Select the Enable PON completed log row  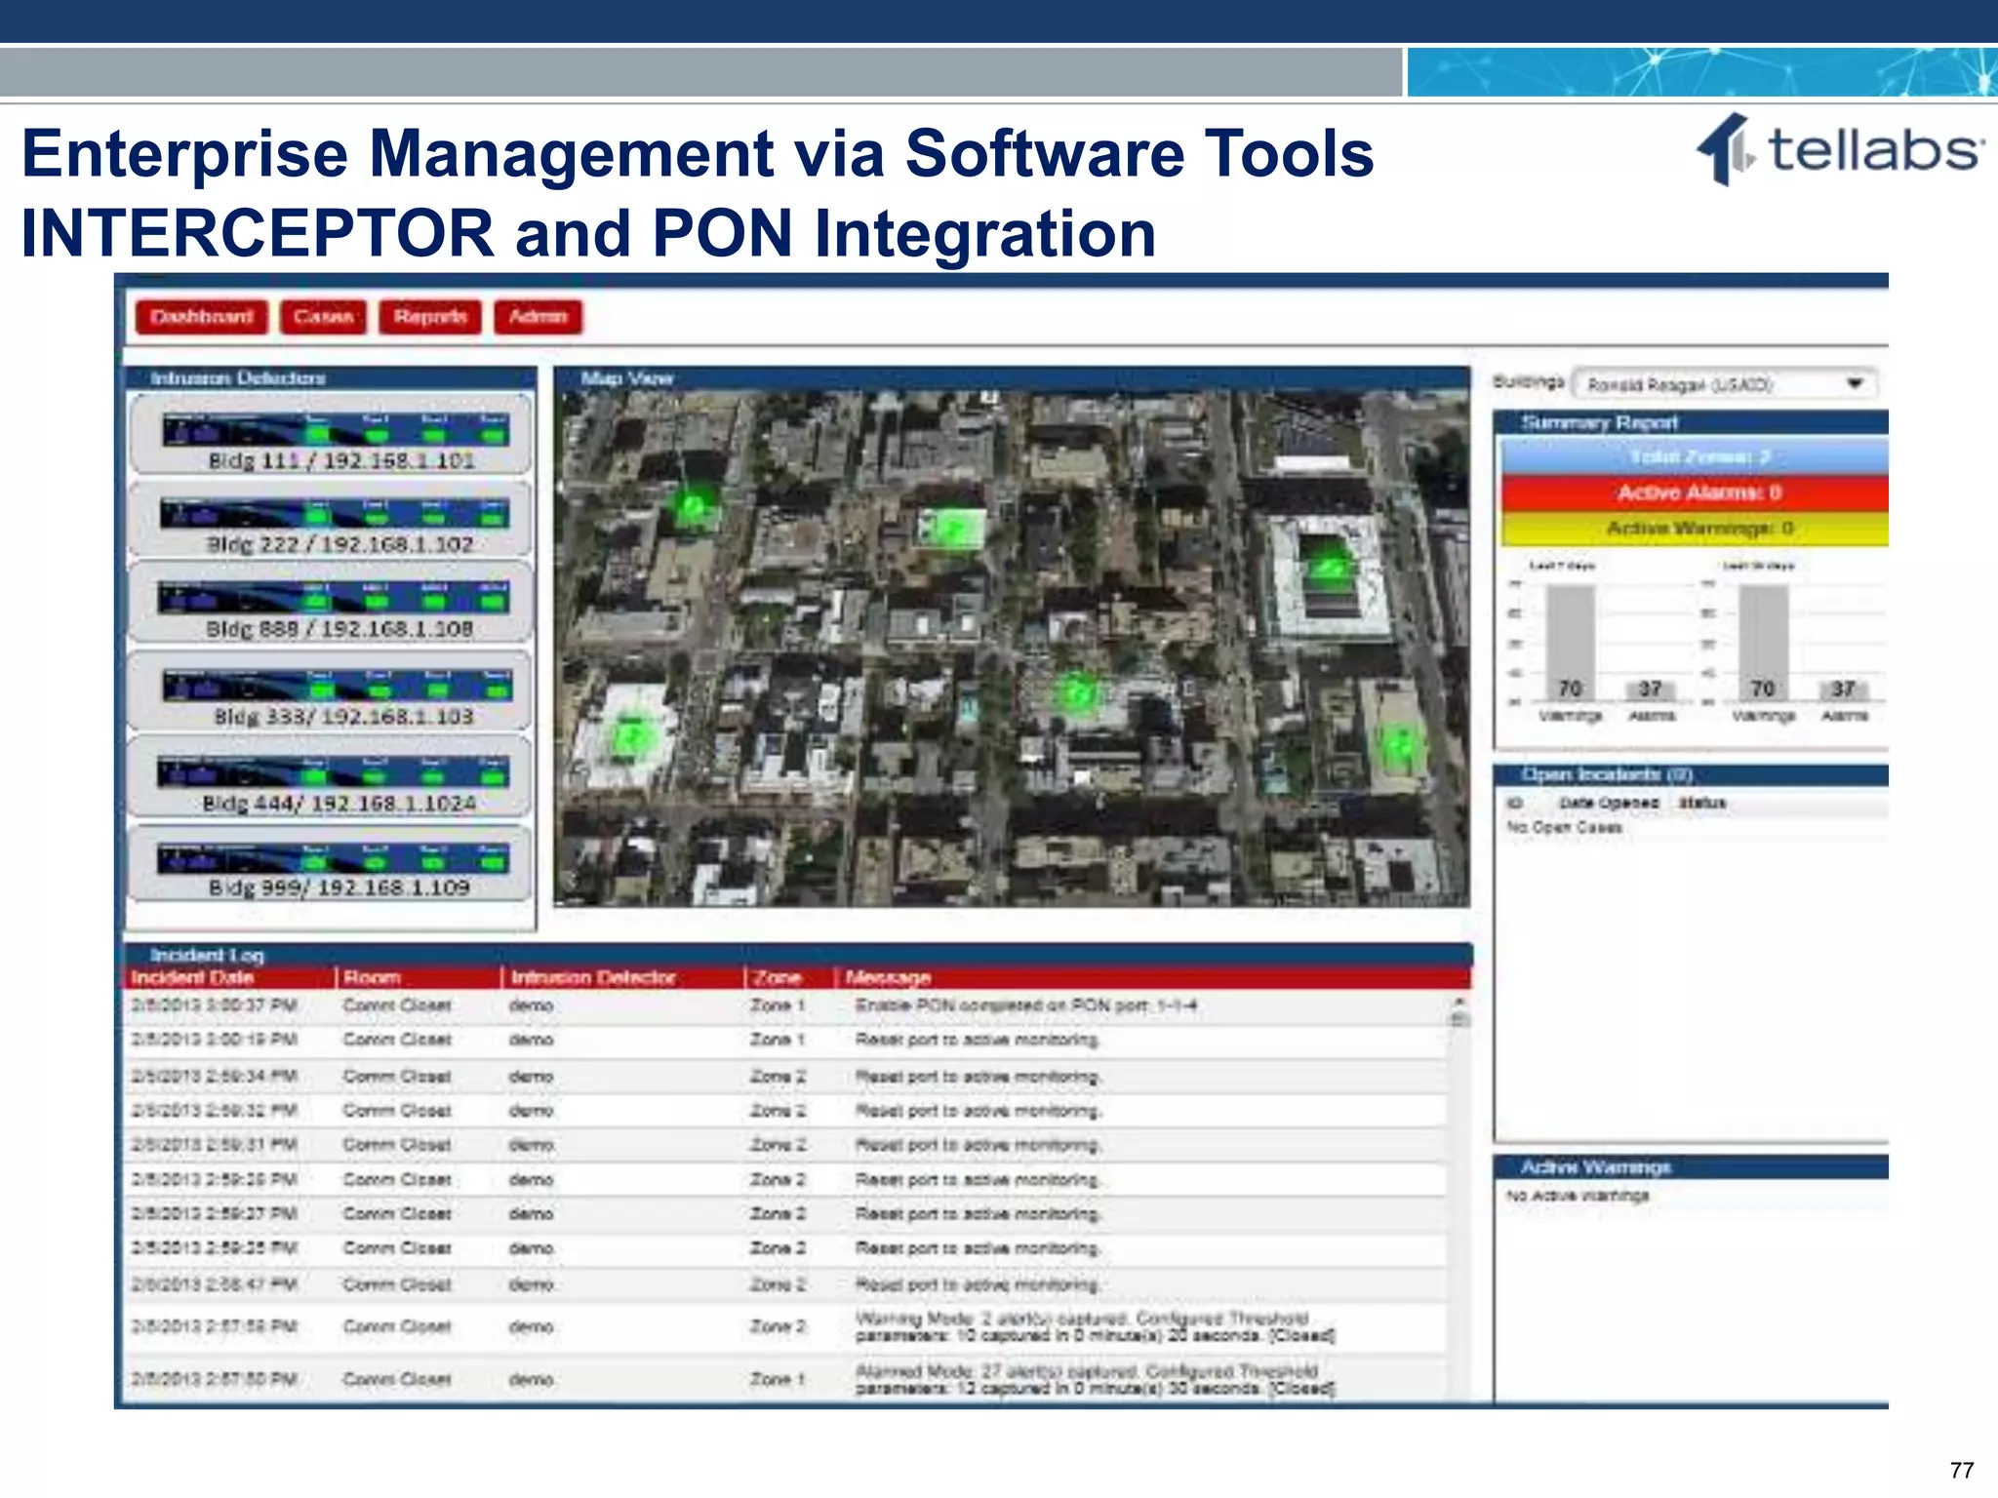pos(786,1005)
